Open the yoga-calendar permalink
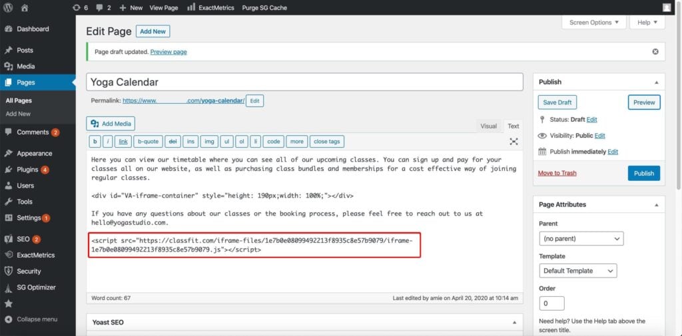The image size is (682, 336). click(183, 101)
